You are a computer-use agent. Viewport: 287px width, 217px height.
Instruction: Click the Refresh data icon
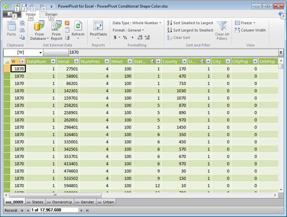78,27
